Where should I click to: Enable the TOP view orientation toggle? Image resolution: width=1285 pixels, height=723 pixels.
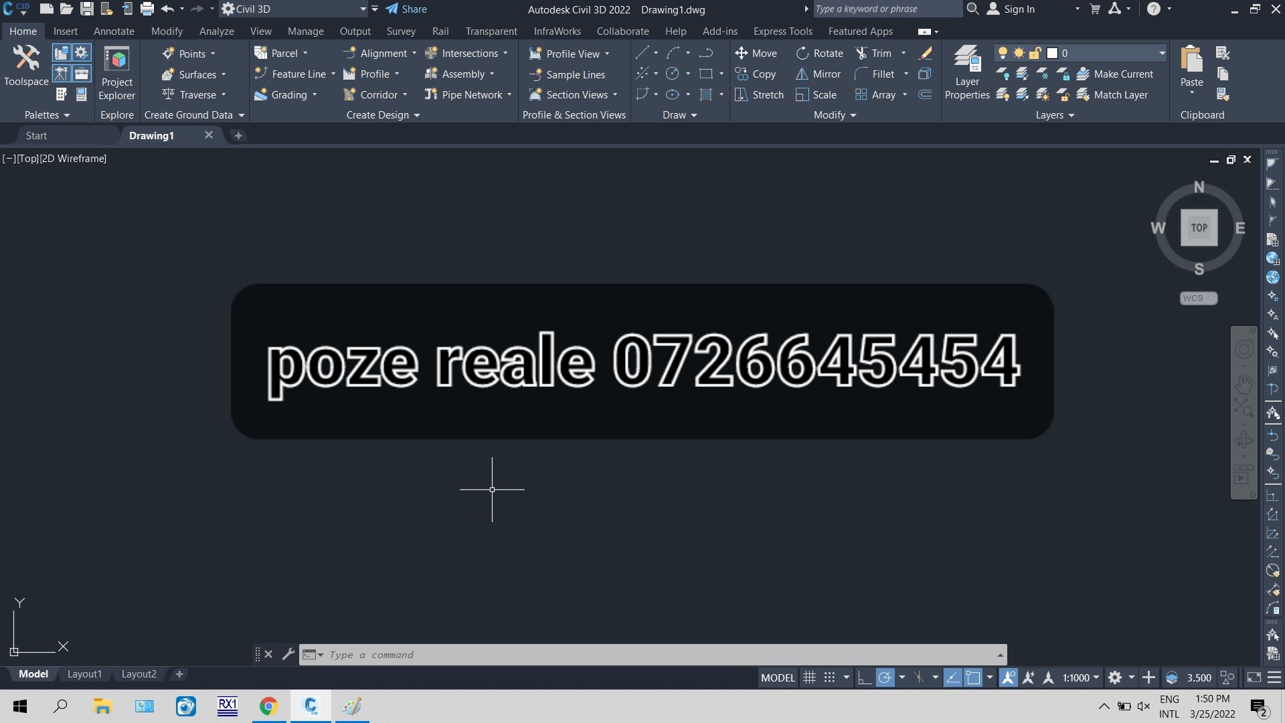coord(1199,228)
